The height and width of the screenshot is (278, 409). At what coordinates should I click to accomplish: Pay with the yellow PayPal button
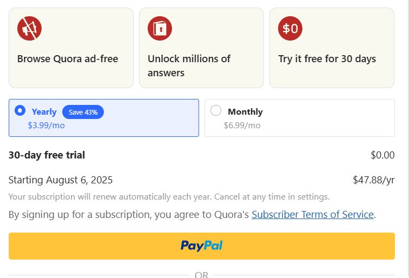(201, 246)
